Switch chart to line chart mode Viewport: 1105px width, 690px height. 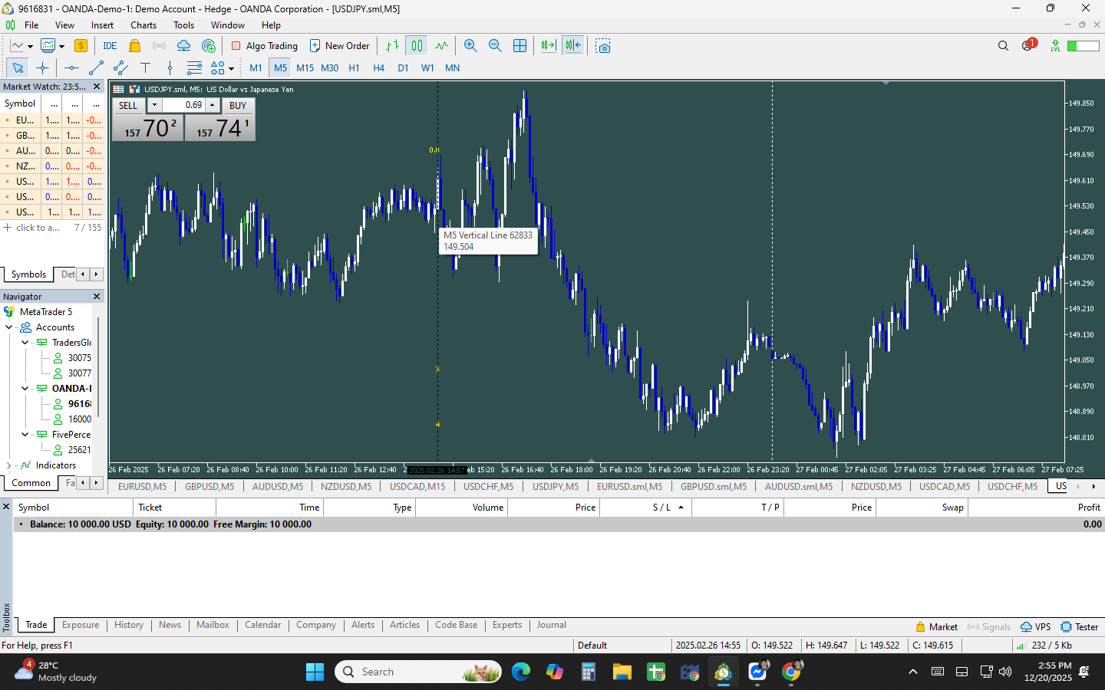[441, 46]
